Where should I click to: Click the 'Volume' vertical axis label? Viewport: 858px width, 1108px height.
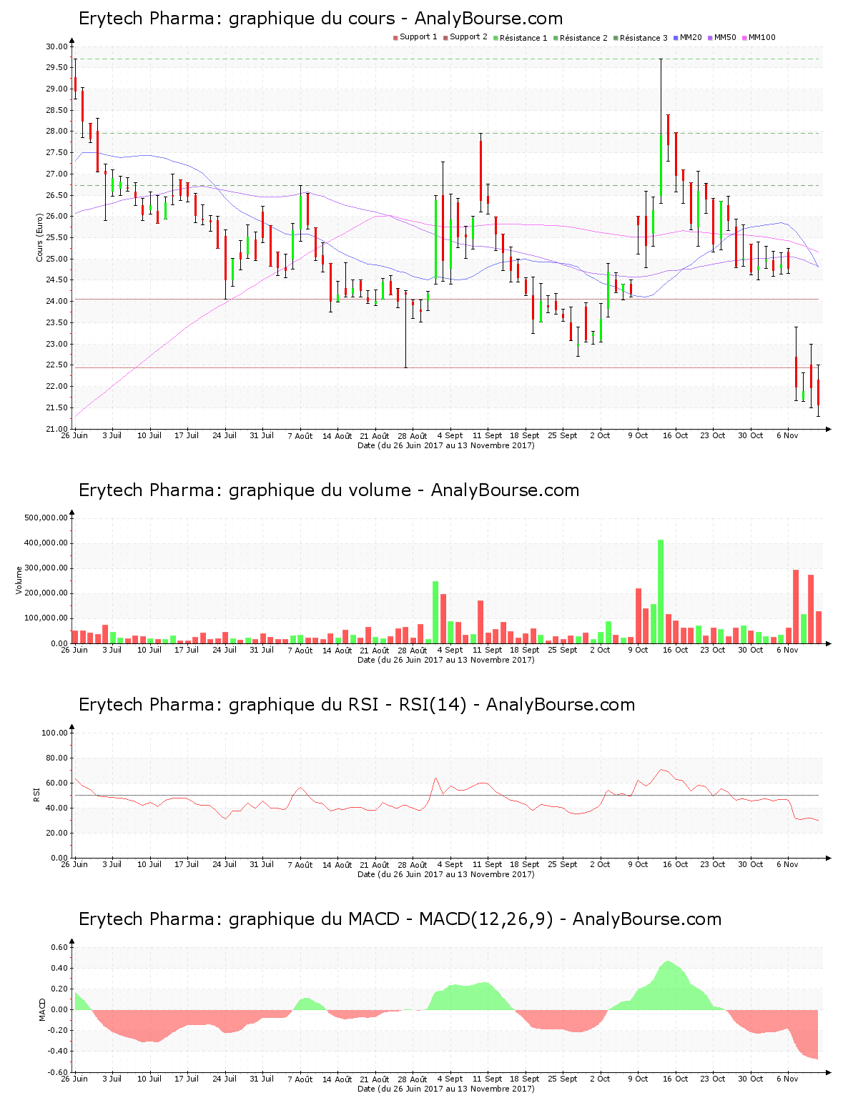pyautogui.click(x=20, y=580)
